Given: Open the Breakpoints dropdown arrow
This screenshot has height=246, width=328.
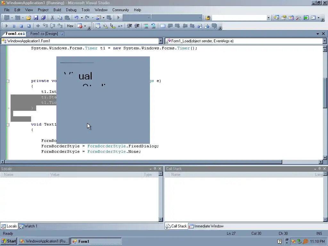Looking at the screenshot, I should [85, 26].
